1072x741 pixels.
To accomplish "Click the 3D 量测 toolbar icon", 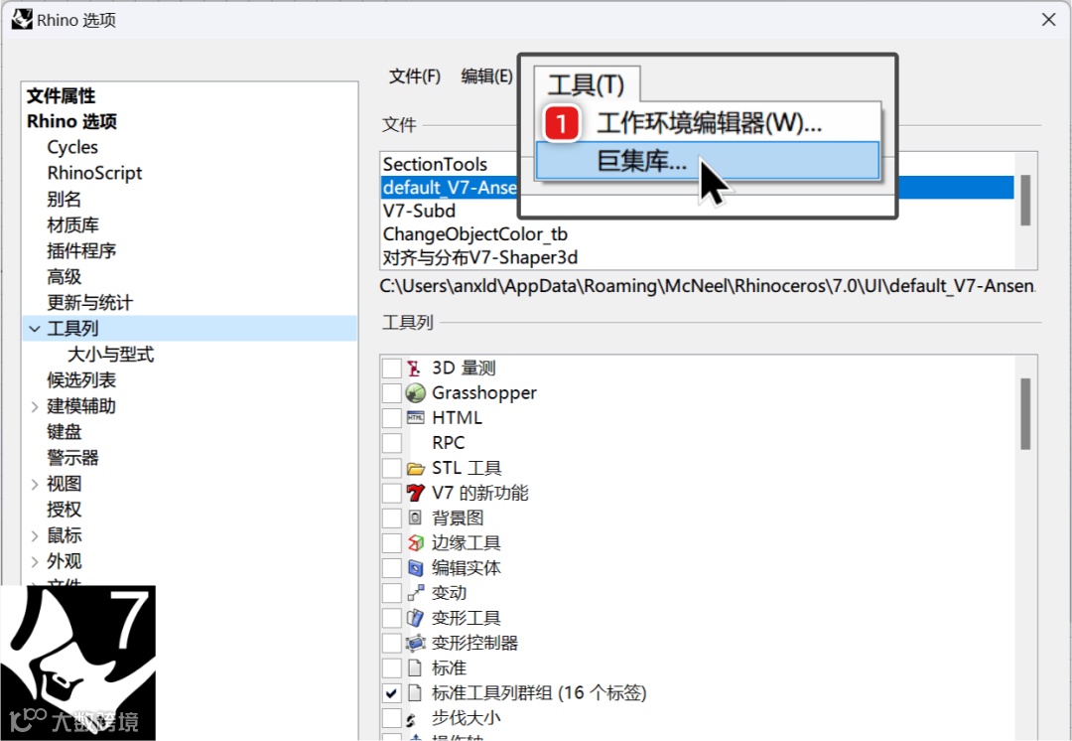I will 414,369.
